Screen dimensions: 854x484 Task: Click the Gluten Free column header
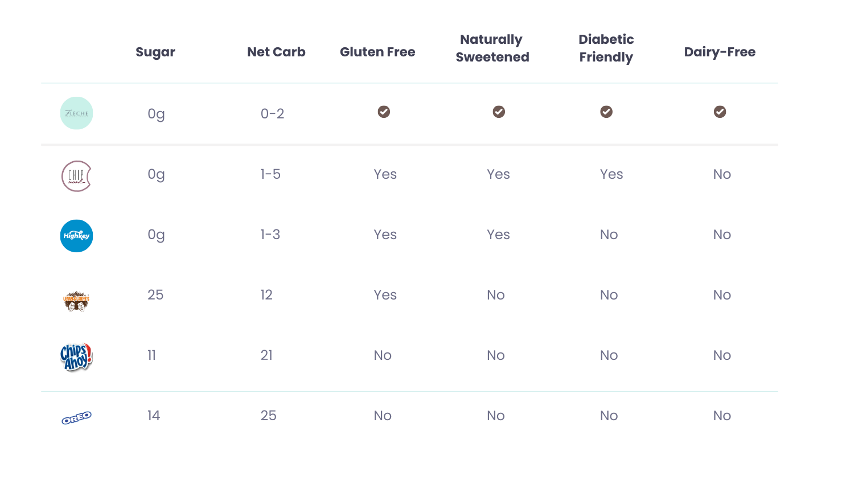coord(377,52)
